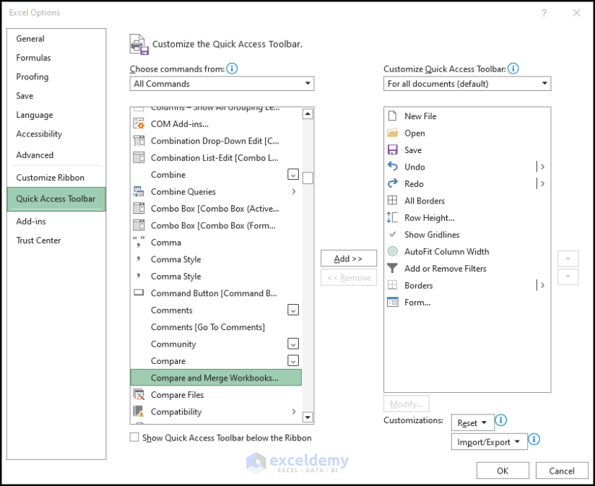Click the Show Gridlines checkmark icon
Screen dimensions: 595x486
coord(393,234)
